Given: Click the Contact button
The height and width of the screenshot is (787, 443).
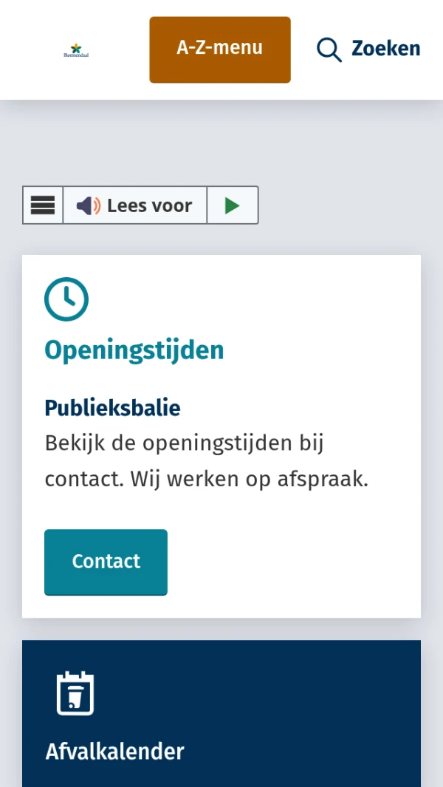Looking at the screenshot, I should click(106, 562).
